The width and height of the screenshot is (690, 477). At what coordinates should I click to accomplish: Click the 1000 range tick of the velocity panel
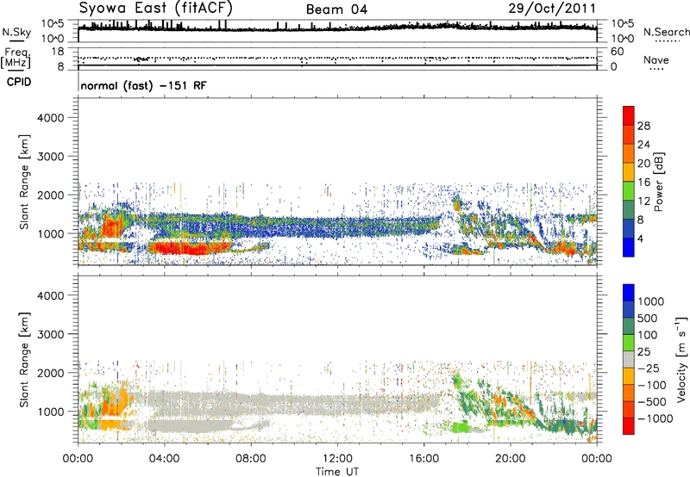pyautogui.click(x=50, y=412)
